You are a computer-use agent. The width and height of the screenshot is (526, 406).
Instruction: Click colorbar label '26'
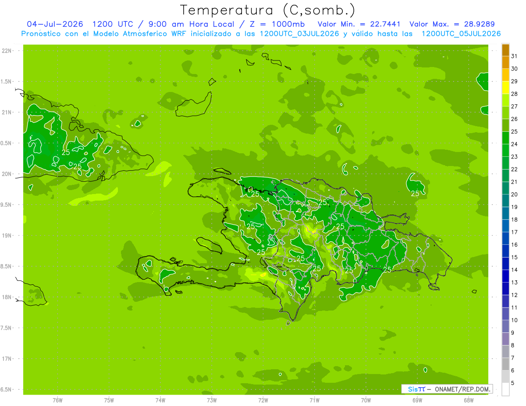(515, 119)
